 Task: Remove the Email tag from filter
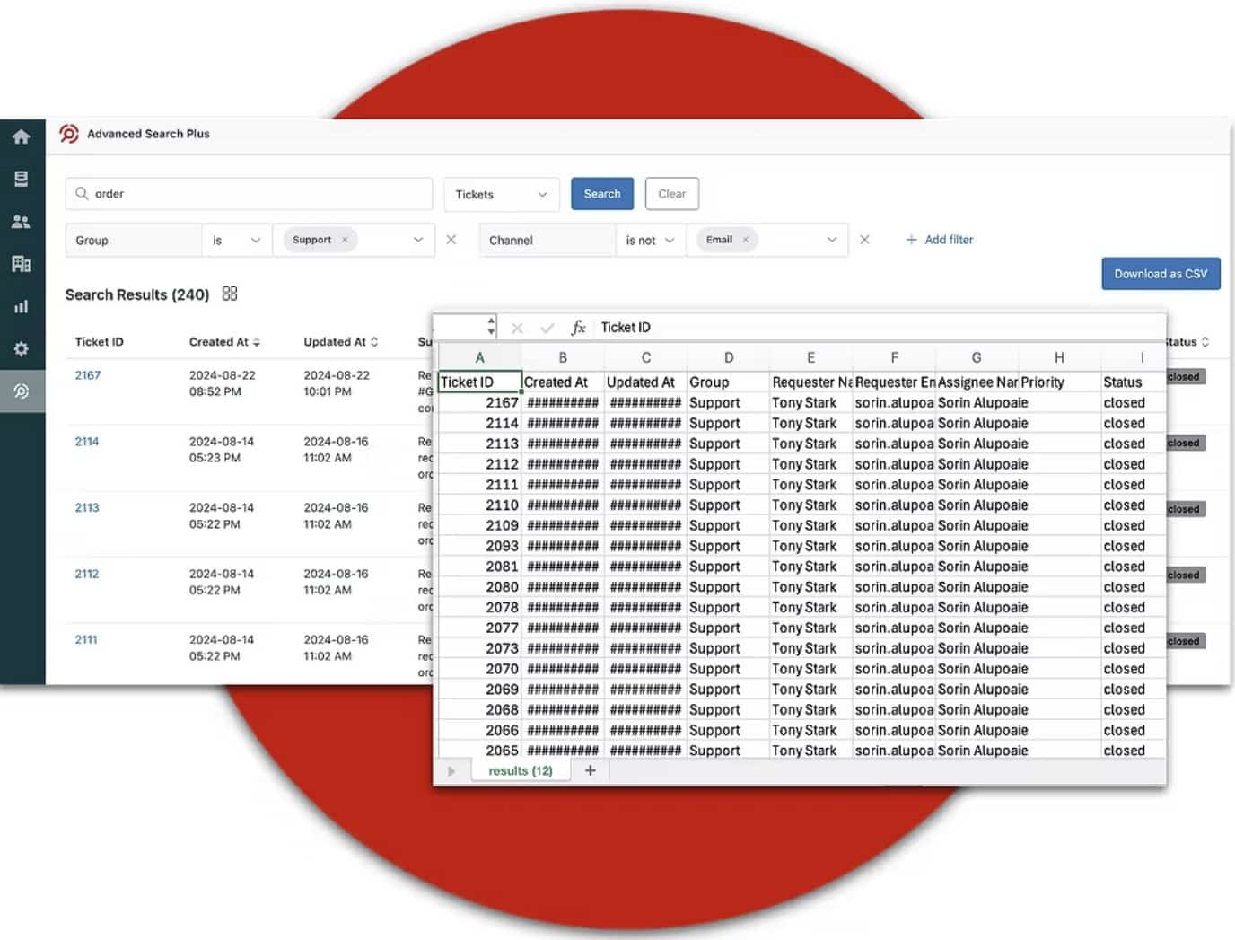745,240
